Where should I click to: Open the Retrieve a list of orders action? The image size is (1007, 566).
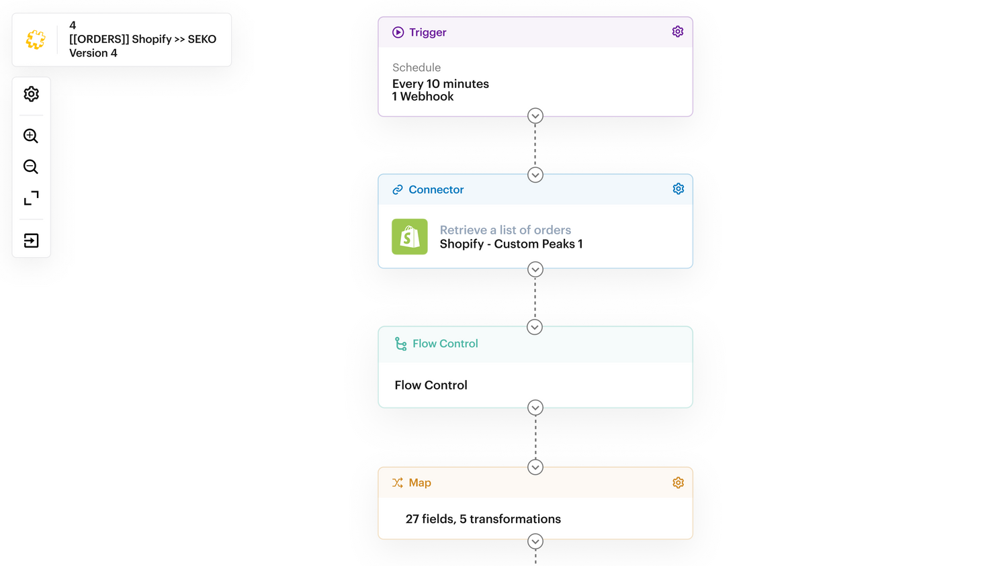click(x=505, y=230)
